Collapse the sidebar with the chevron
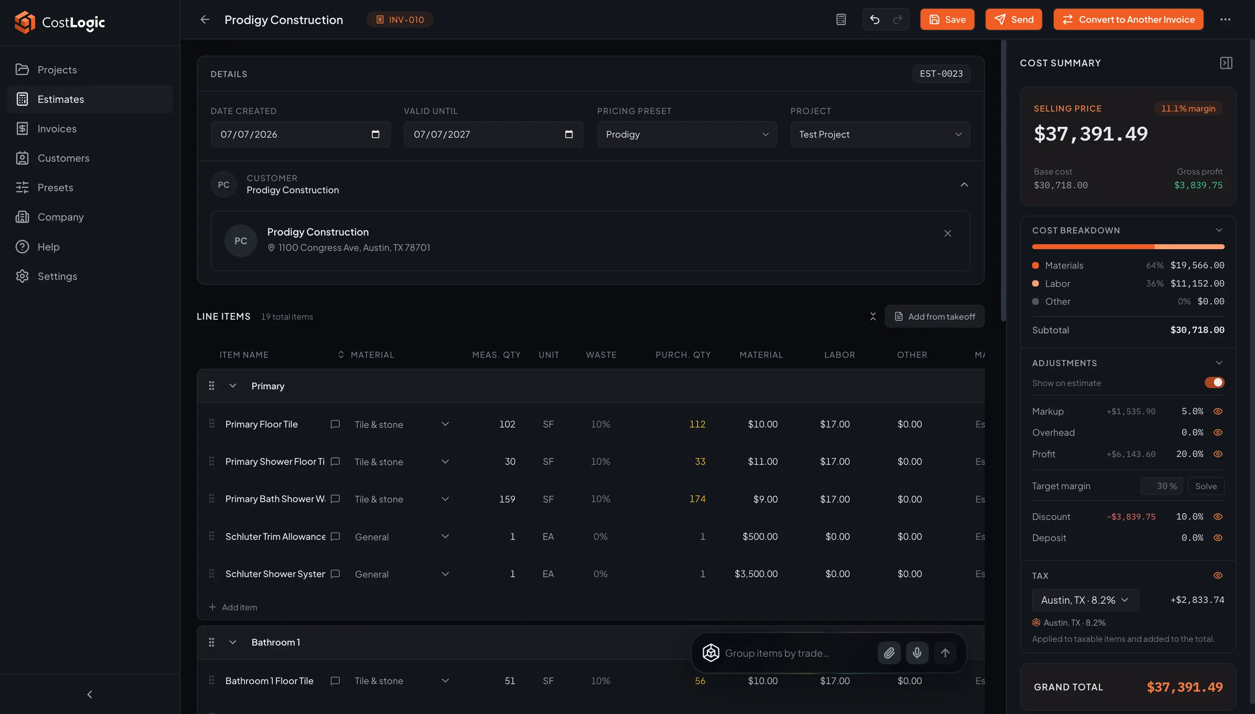The width and height of the screenshot is (1255, 714). (89, 695)
